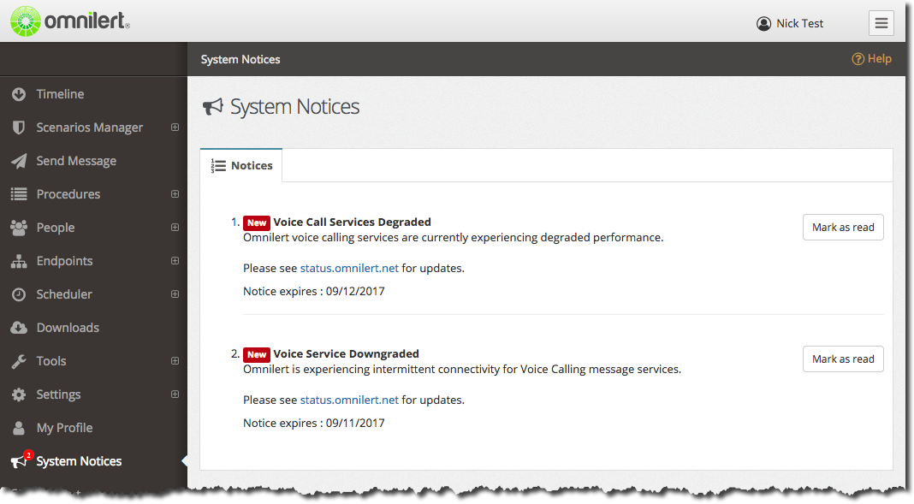Click the Procedures list icon

pos(19,194)
